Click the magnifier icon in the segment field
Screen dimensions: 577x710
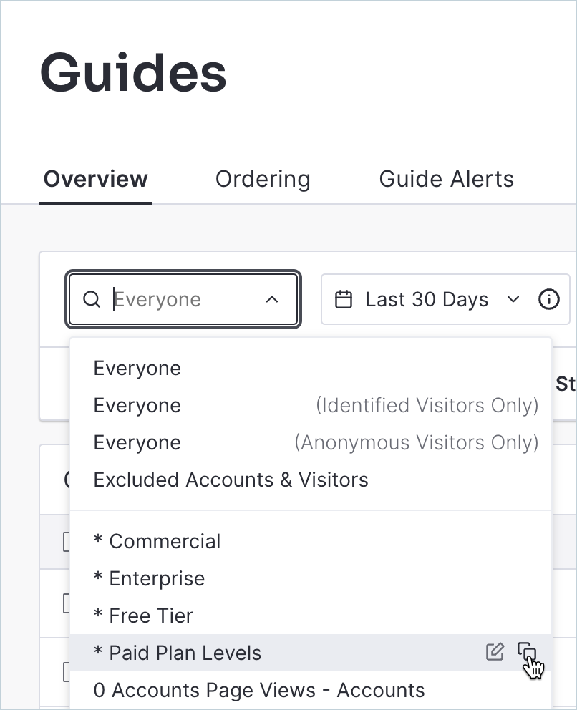[x=92, y=299]
